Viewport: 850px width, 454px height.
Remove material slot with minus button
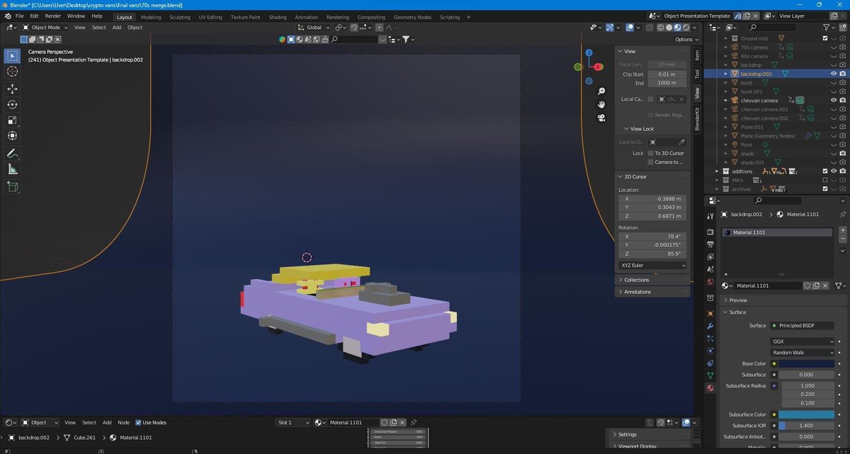click(843, 240)
